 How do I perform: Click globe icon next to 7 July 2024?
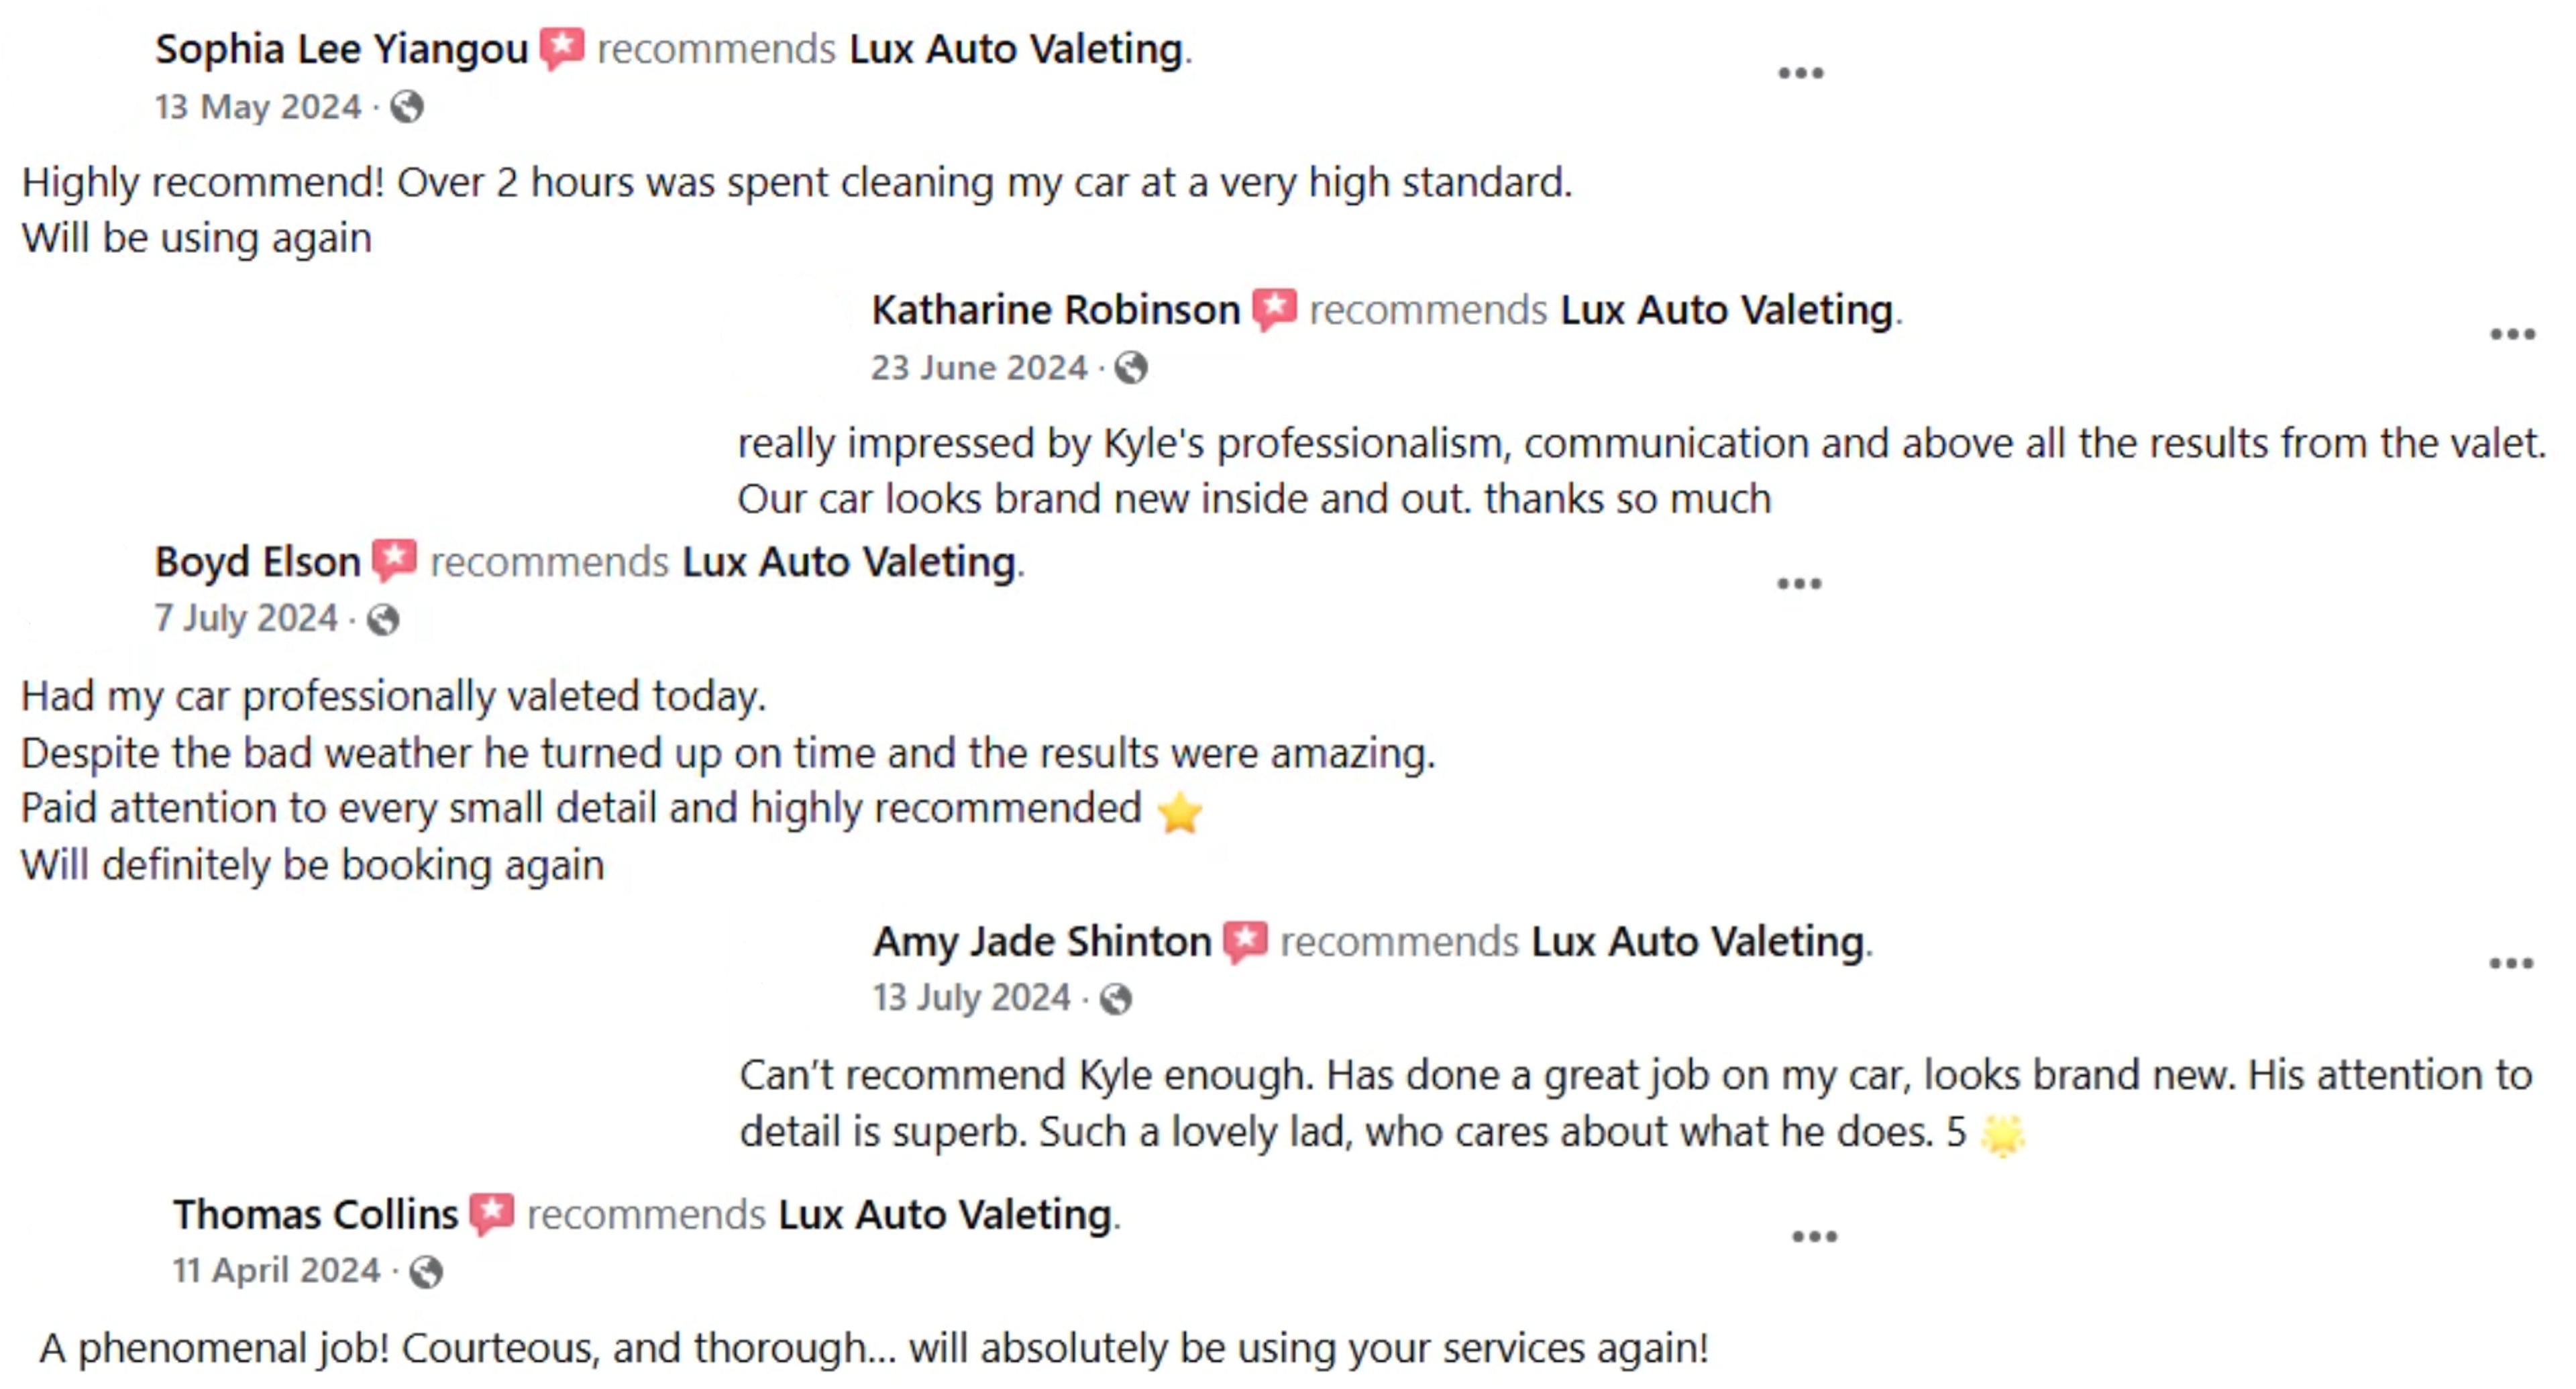pyautogui.click(x=383, y=620)
